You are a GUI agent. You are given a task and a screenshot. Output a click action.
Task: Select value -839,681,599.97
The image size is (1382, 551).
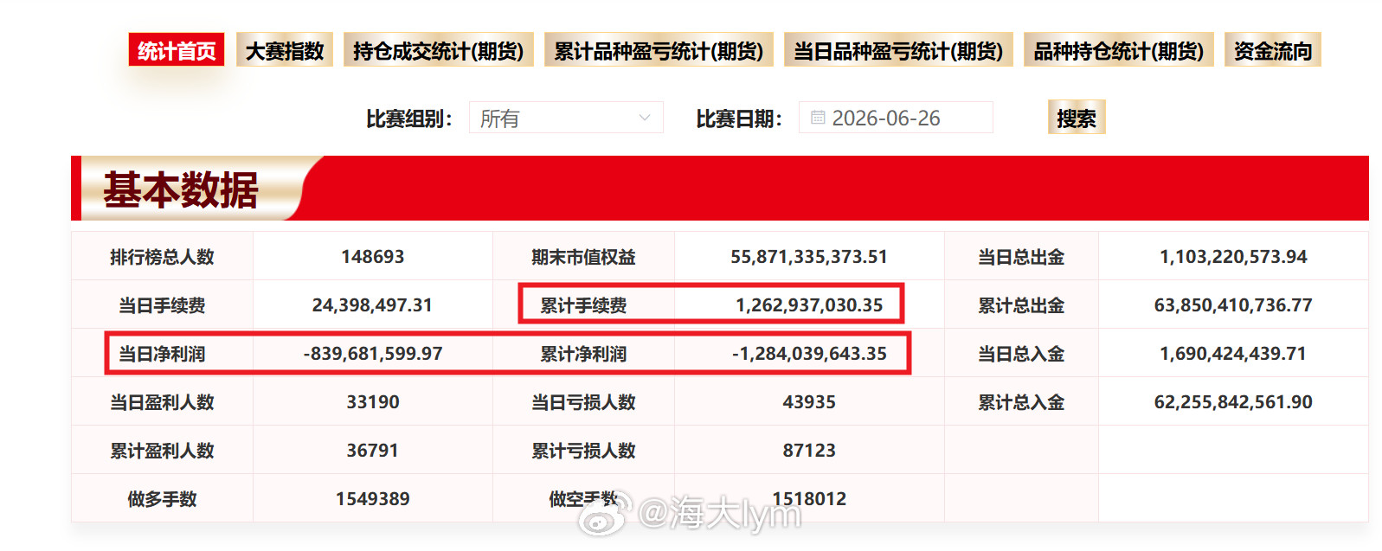(373, 353)
